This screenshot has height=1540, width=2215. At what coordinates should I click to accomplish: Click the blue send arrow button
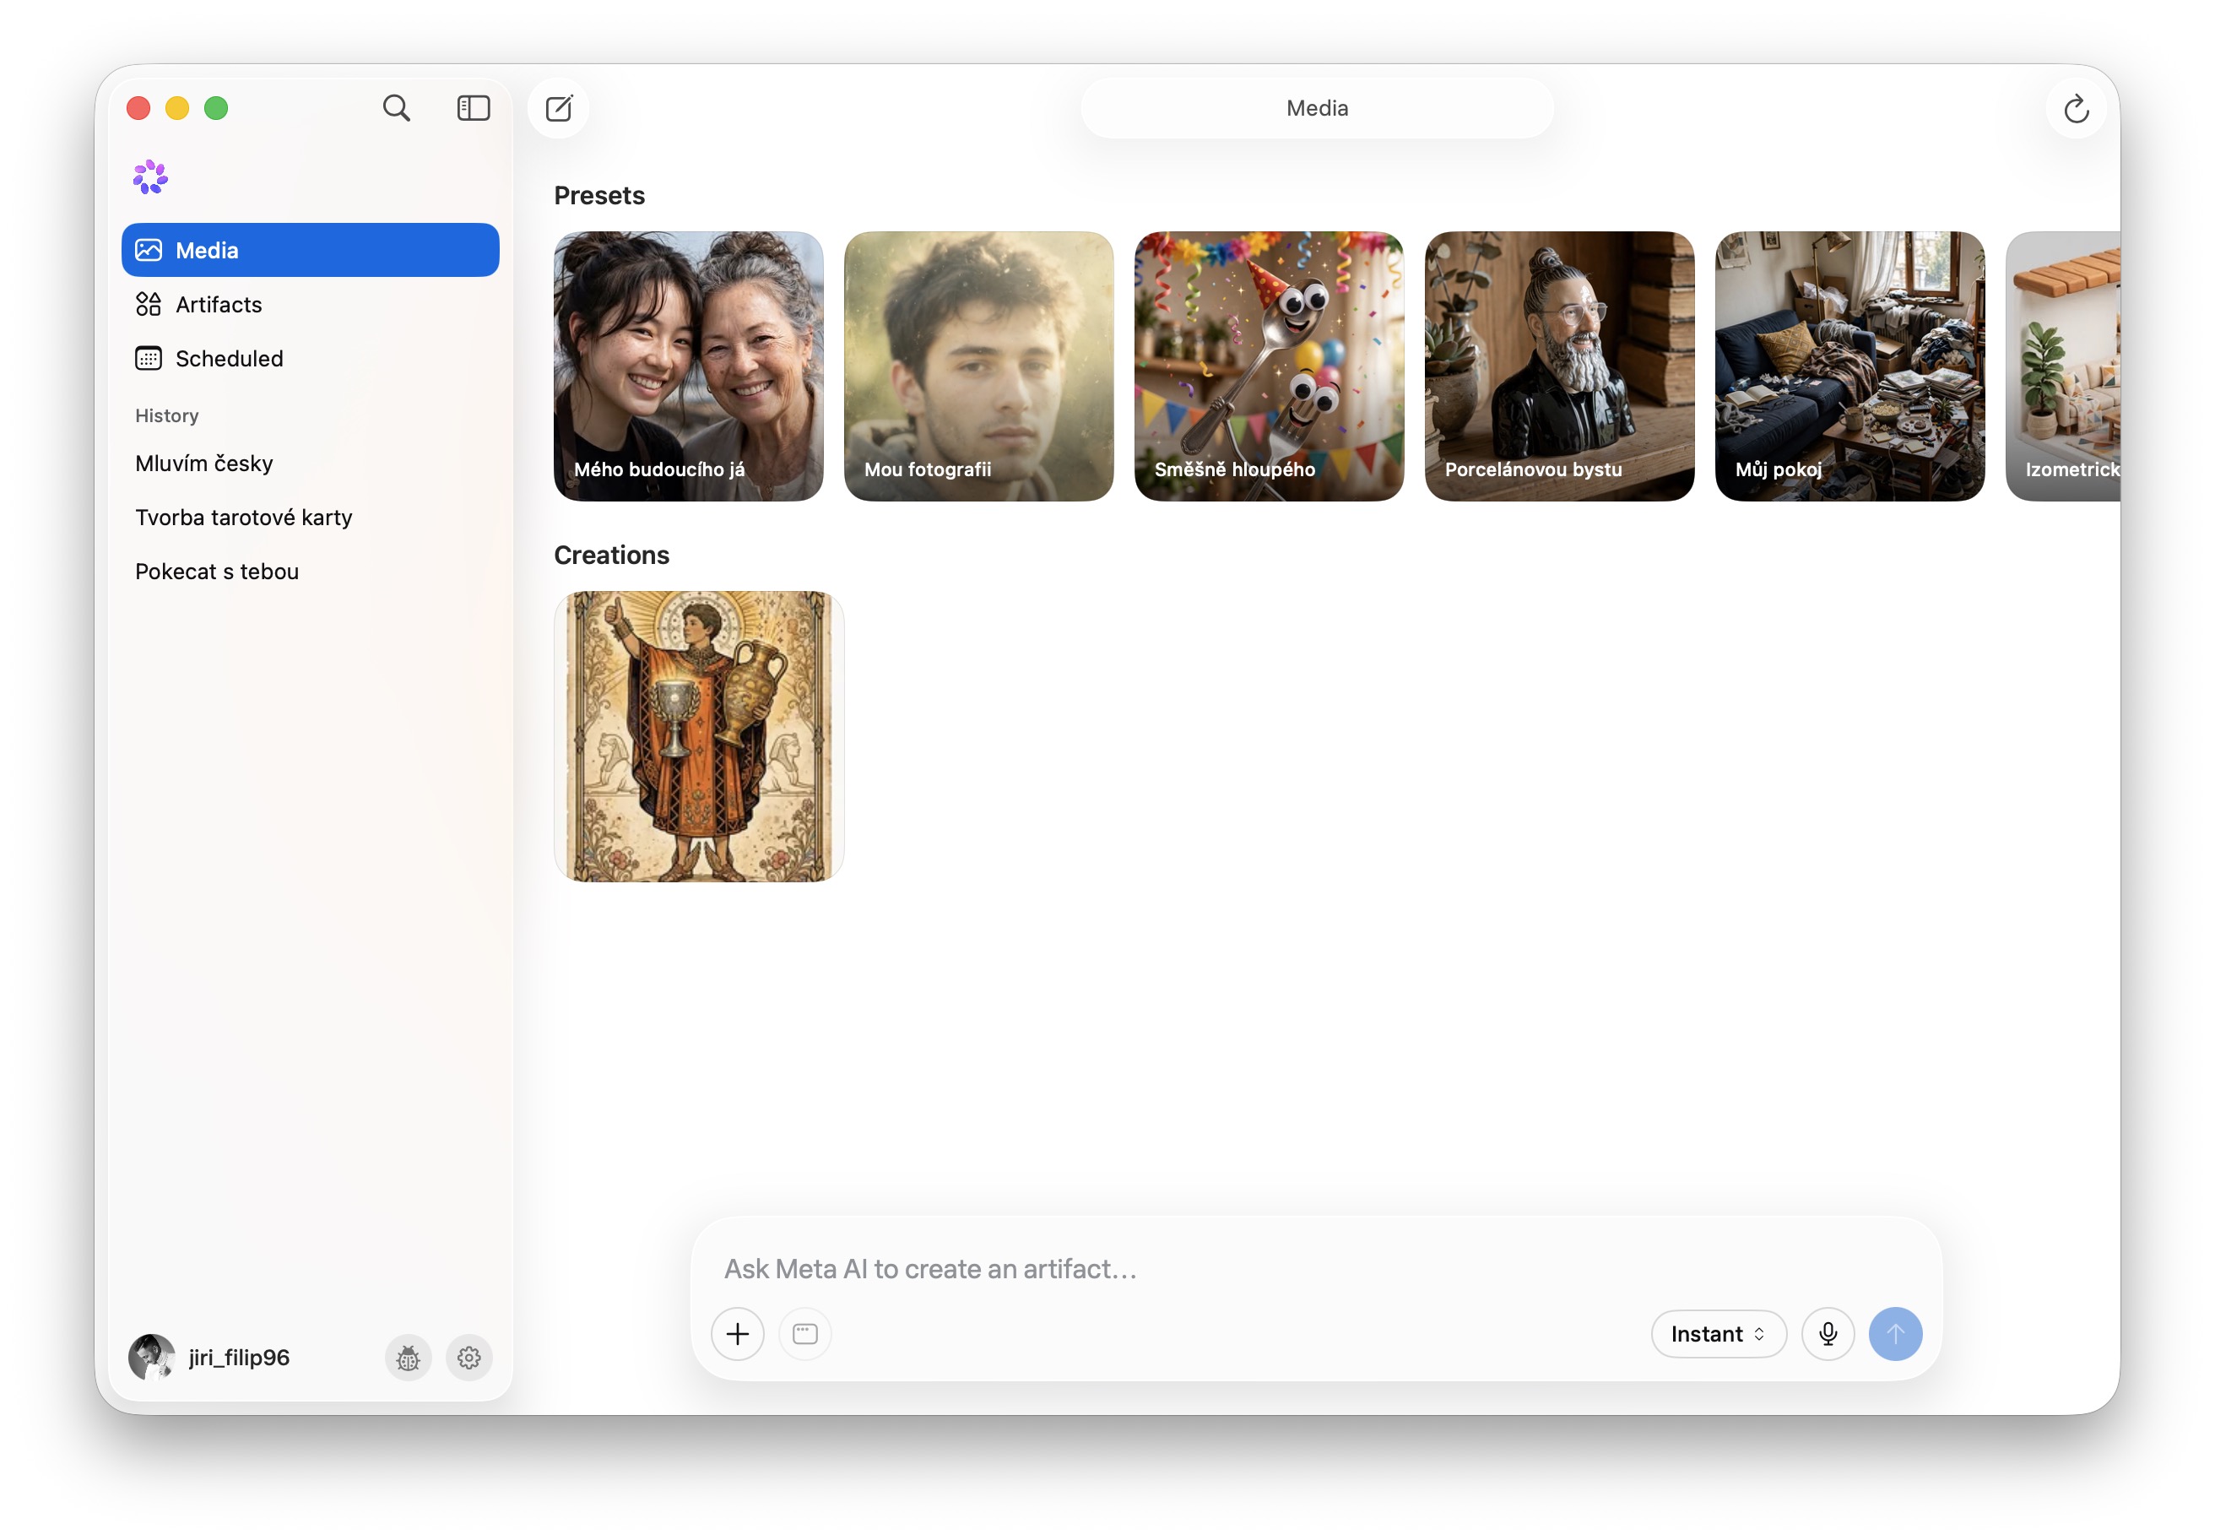coord(1895,1333)
